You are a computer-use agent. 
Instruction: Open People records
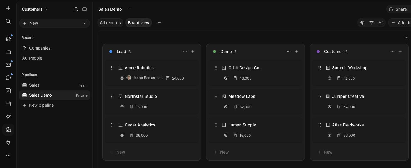[55, 58]
